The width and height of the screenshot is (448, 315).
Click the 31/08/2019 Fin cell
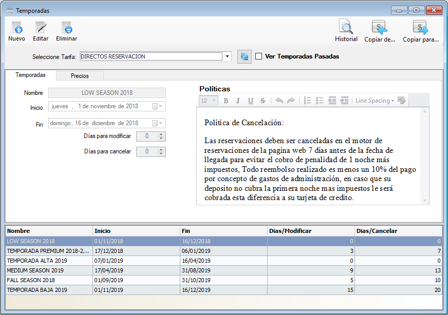[224, 270]
